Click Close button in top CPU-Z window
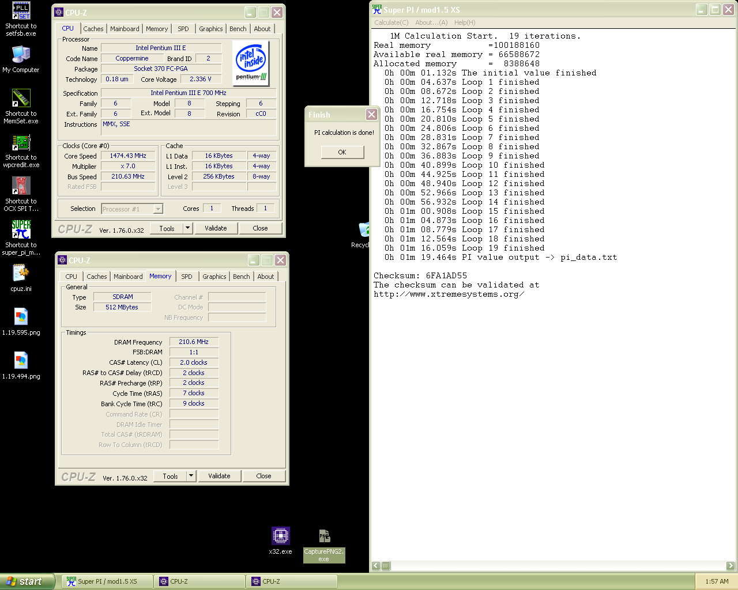Viewport: 738px width, 590px height. tap(260, 228)
